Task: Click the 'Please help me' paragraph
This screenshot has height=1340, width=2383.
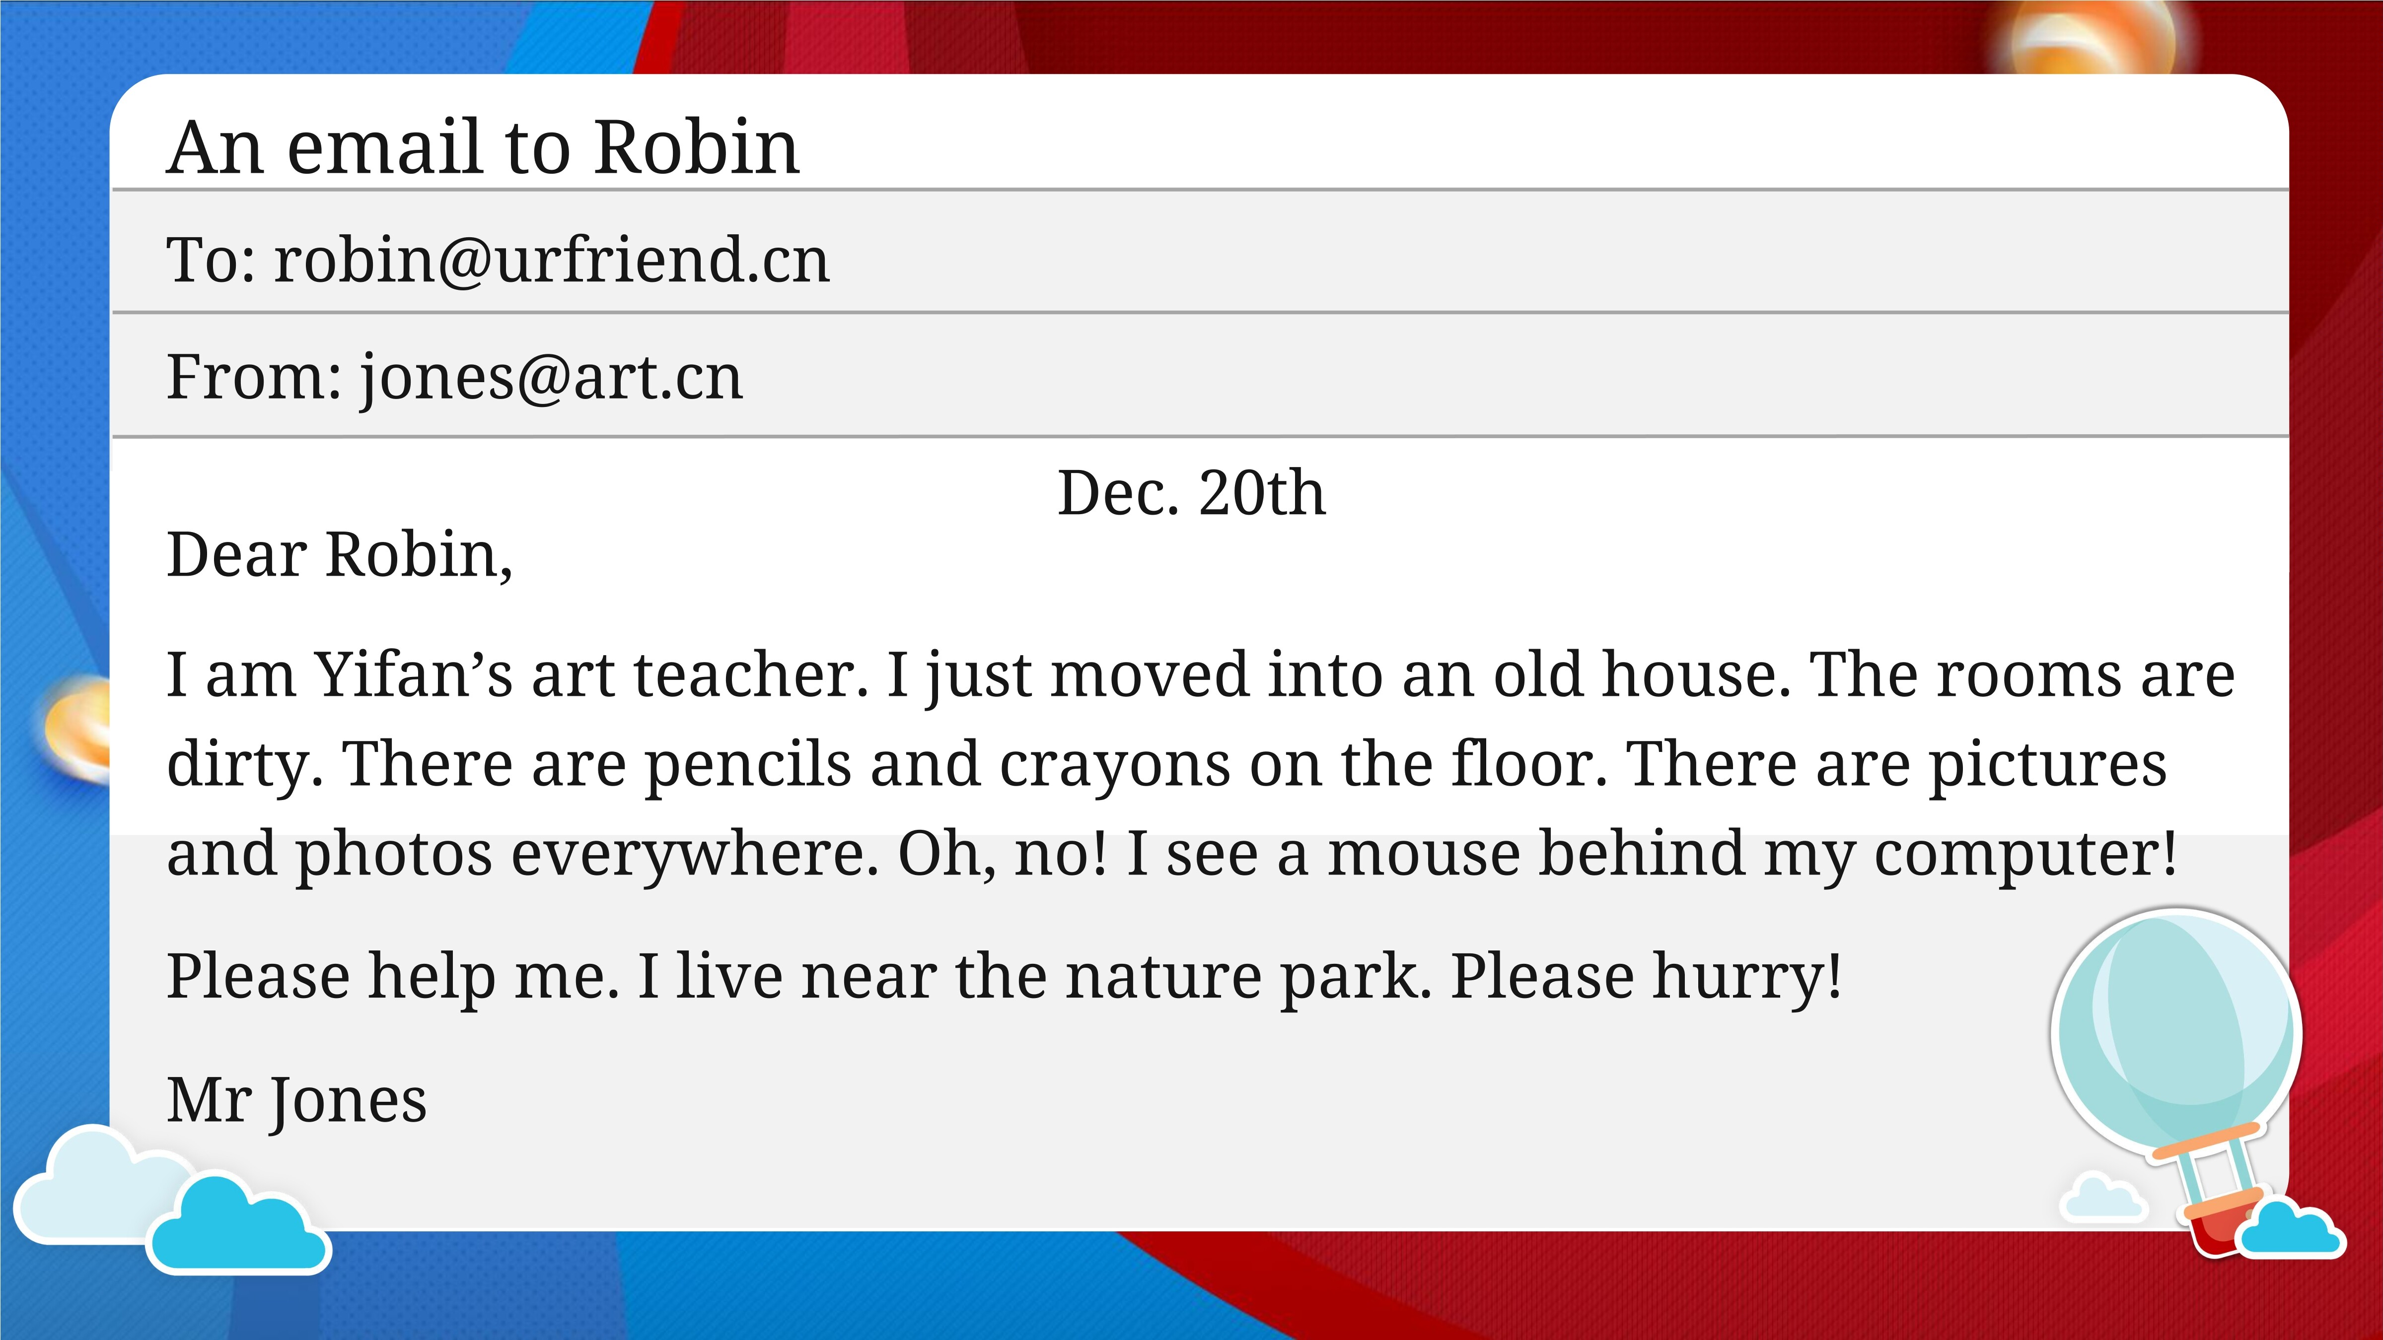Action: pyautogui.click(x=1004, y=977)
